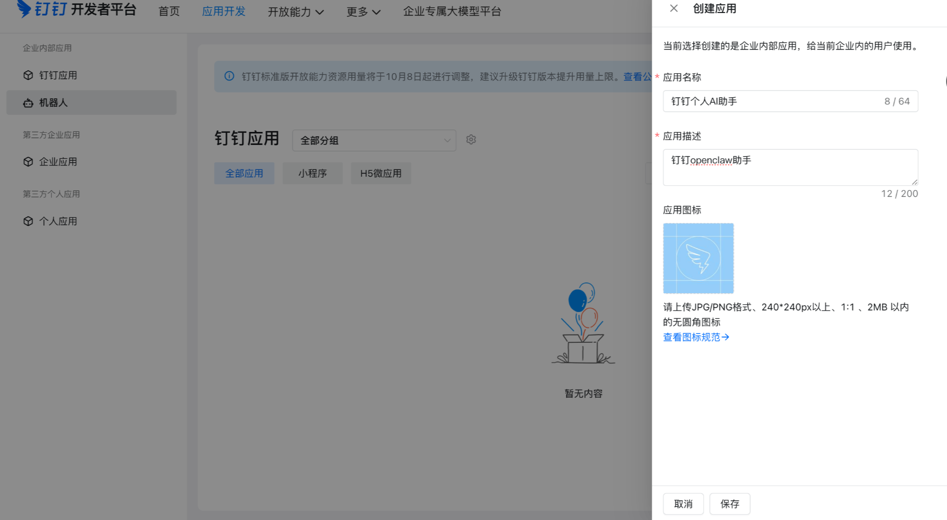Viewport: 947px width, 520px height.
Task: Click the gear settings icon beside group dropdown
Action: pos(471,140)
